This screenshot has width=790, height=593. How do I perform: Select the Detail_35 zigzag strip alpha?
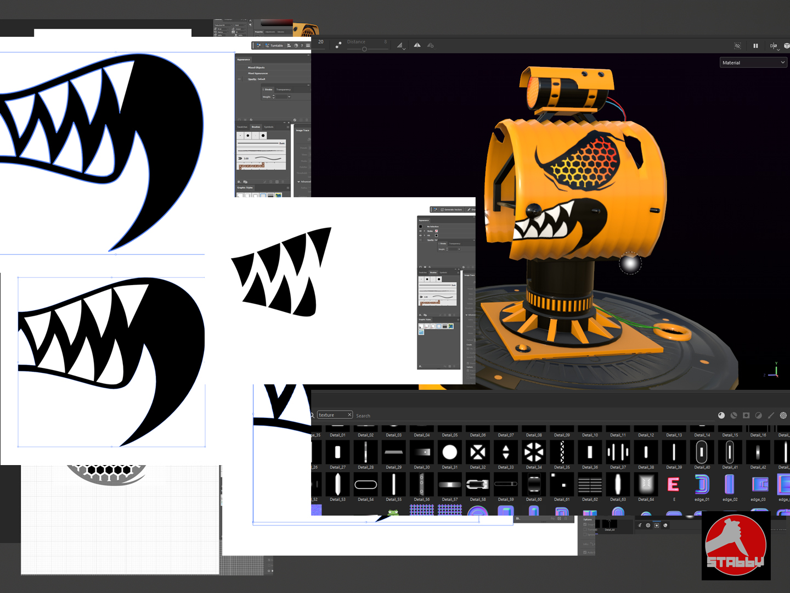pos(562,452)
